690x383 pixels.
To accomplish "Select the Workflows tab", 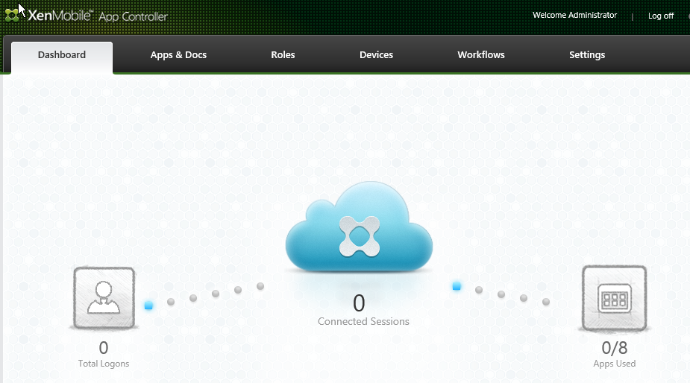I will (x=481, y=55).
